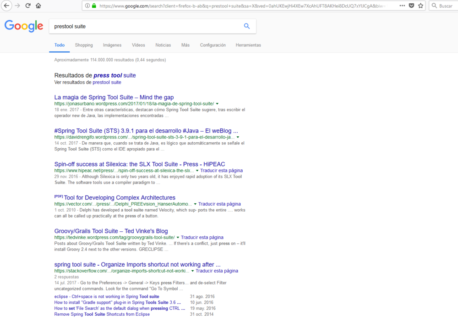Viewport: 458px width, 318px height.
Task: Reload the current page
Action: pos(28,6)
